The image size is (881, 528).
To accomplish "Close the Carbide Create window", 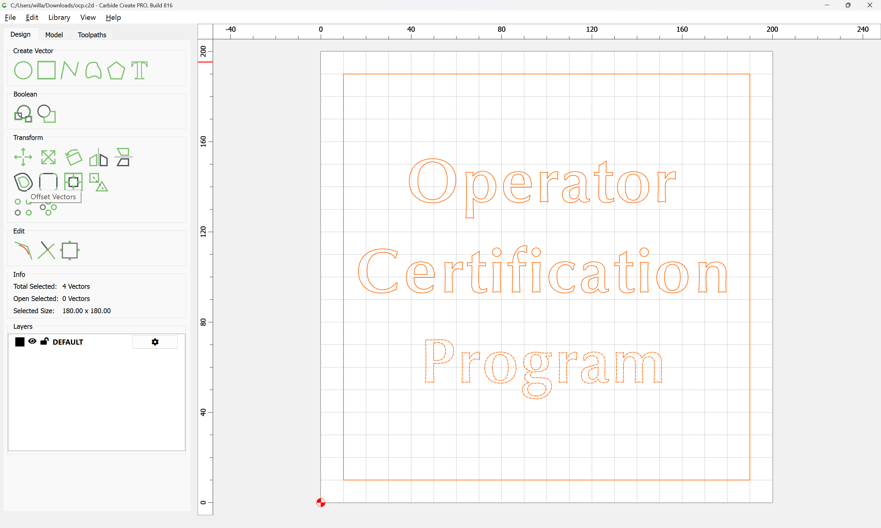I will click(x=870, y=5).
